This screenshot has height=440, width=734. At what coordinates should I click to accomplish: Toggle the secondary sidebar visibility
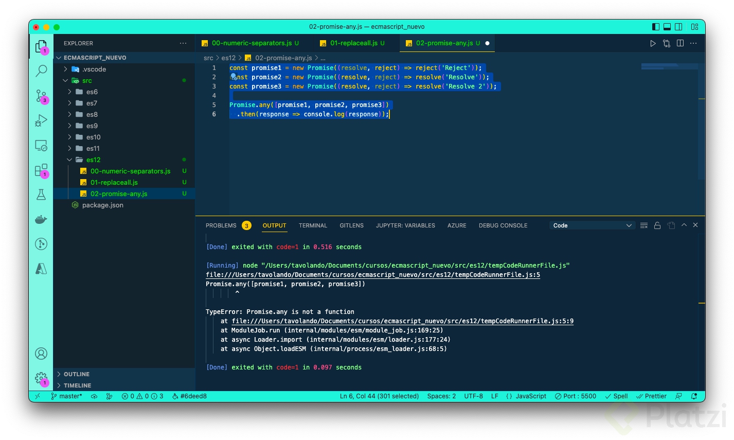[678, 27]
